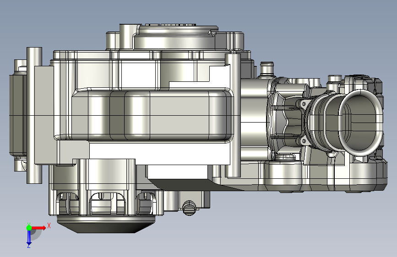
Task: Select the small nipple fitting on top right housing
Action: click(267, 69)
